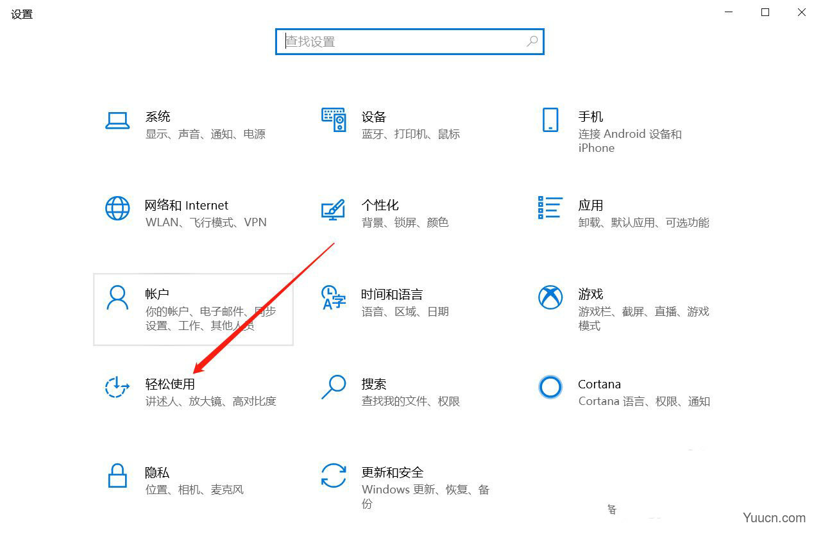Open the 系统 settings title
The width and height of the screenshot is (814, 537).
tap(158, 117)
